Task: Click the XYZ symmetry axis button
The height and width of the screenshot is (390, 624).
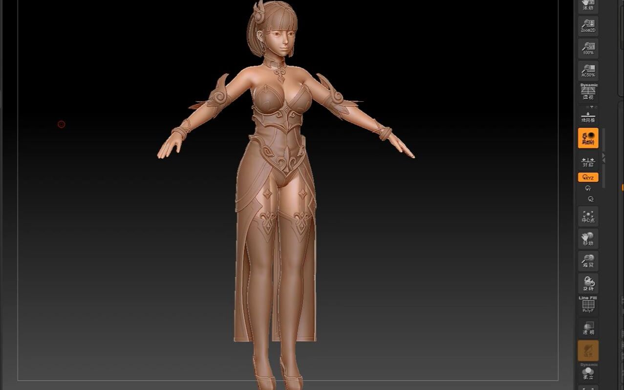Action: pos(588,177)
